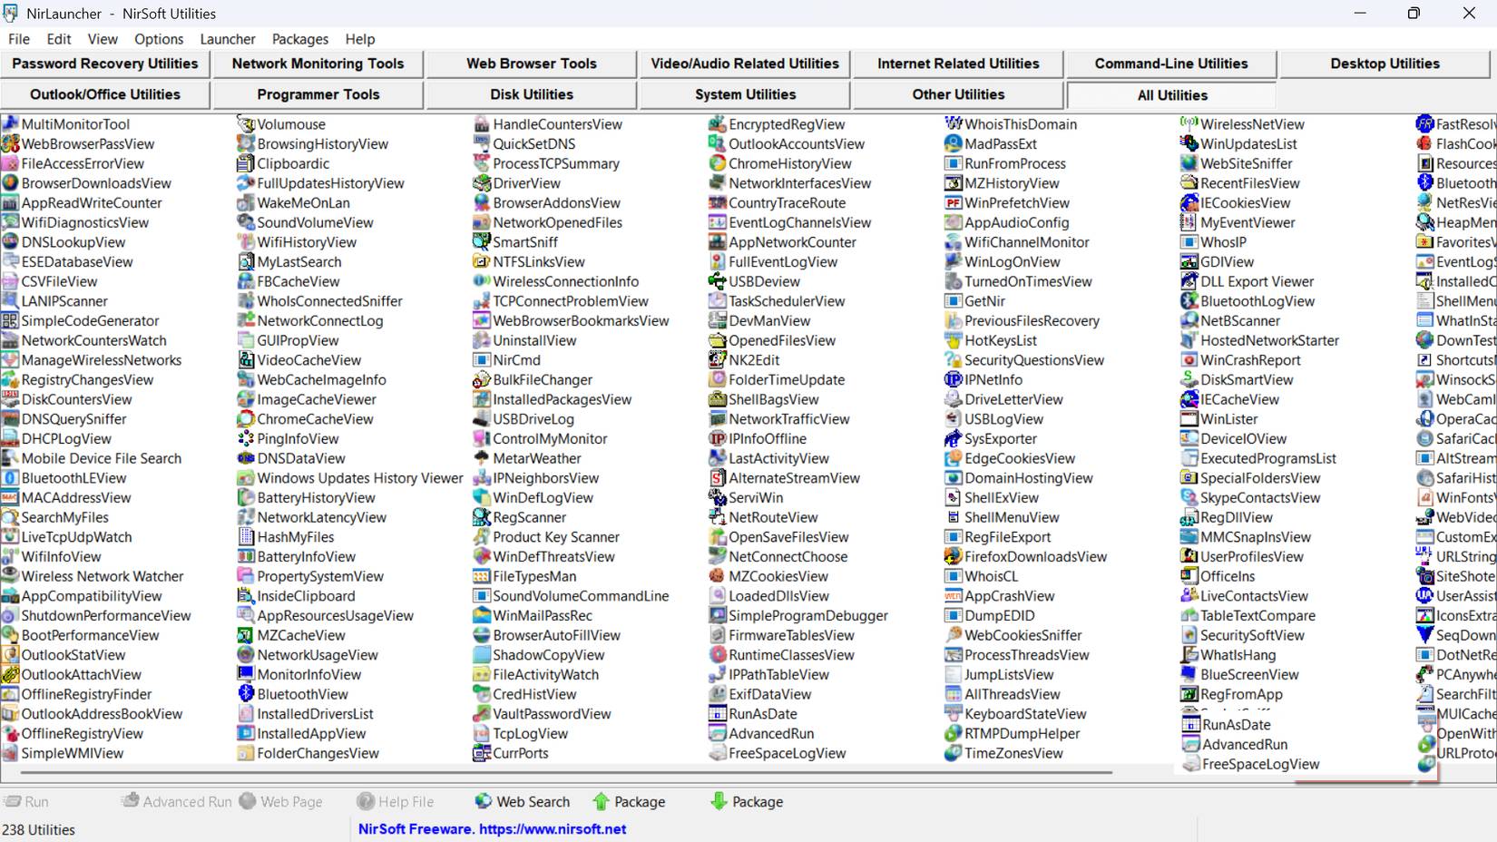Select the "Windows Updates History Viewer" entry

350,478
